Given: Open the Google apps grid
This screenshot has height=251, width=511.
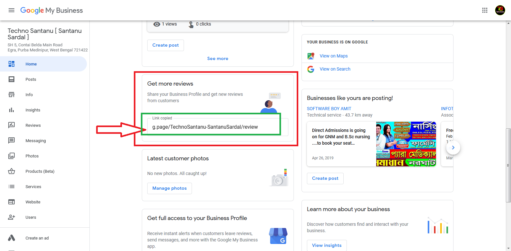Looking at the screenshot, I should [484, 10].
